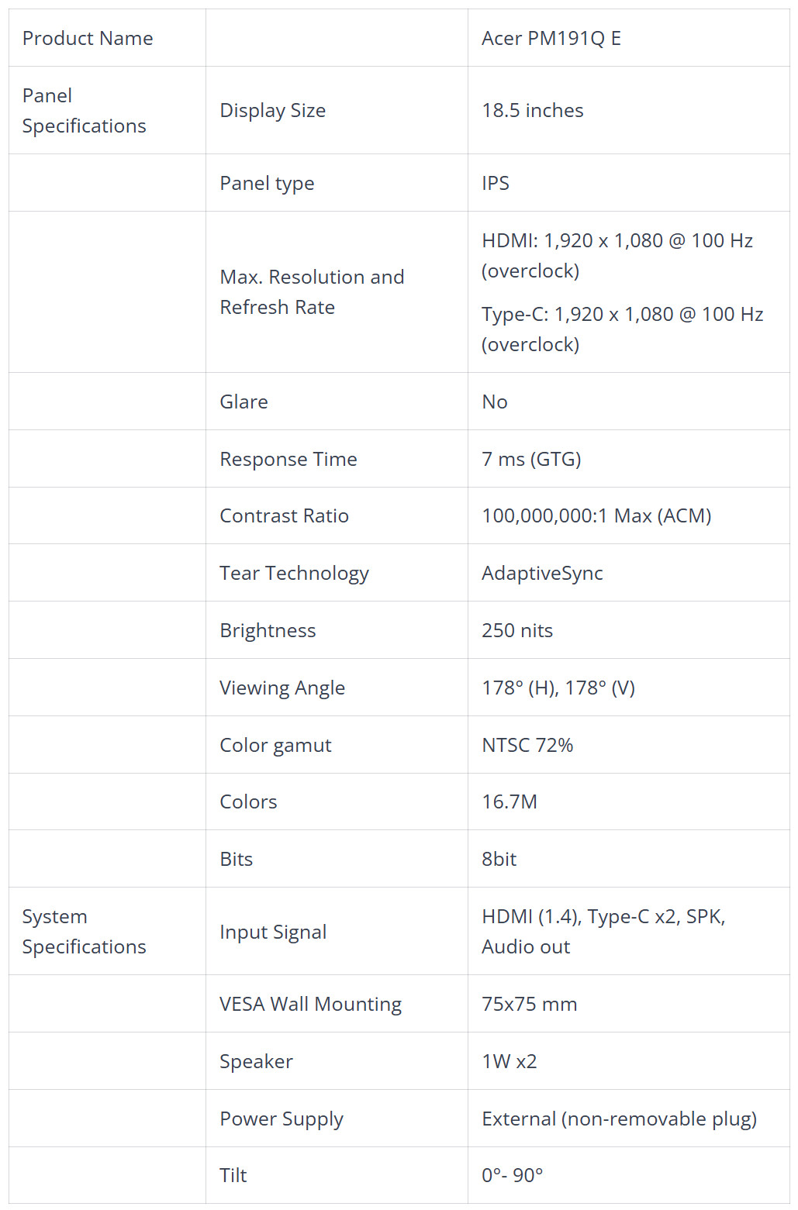798x1210 pixels.
Task: Click the Type-C 1,920 x 1,080 resolution text
Action: (623, 329)
